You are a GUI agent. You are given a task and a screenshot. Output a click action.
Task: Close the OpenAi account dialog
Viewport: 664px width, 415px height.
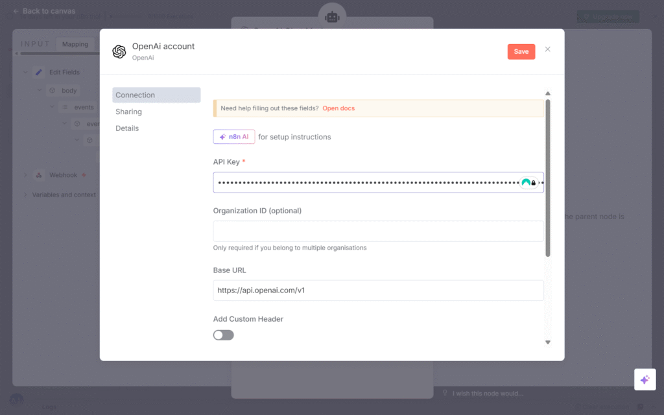(x=547, y=49)
